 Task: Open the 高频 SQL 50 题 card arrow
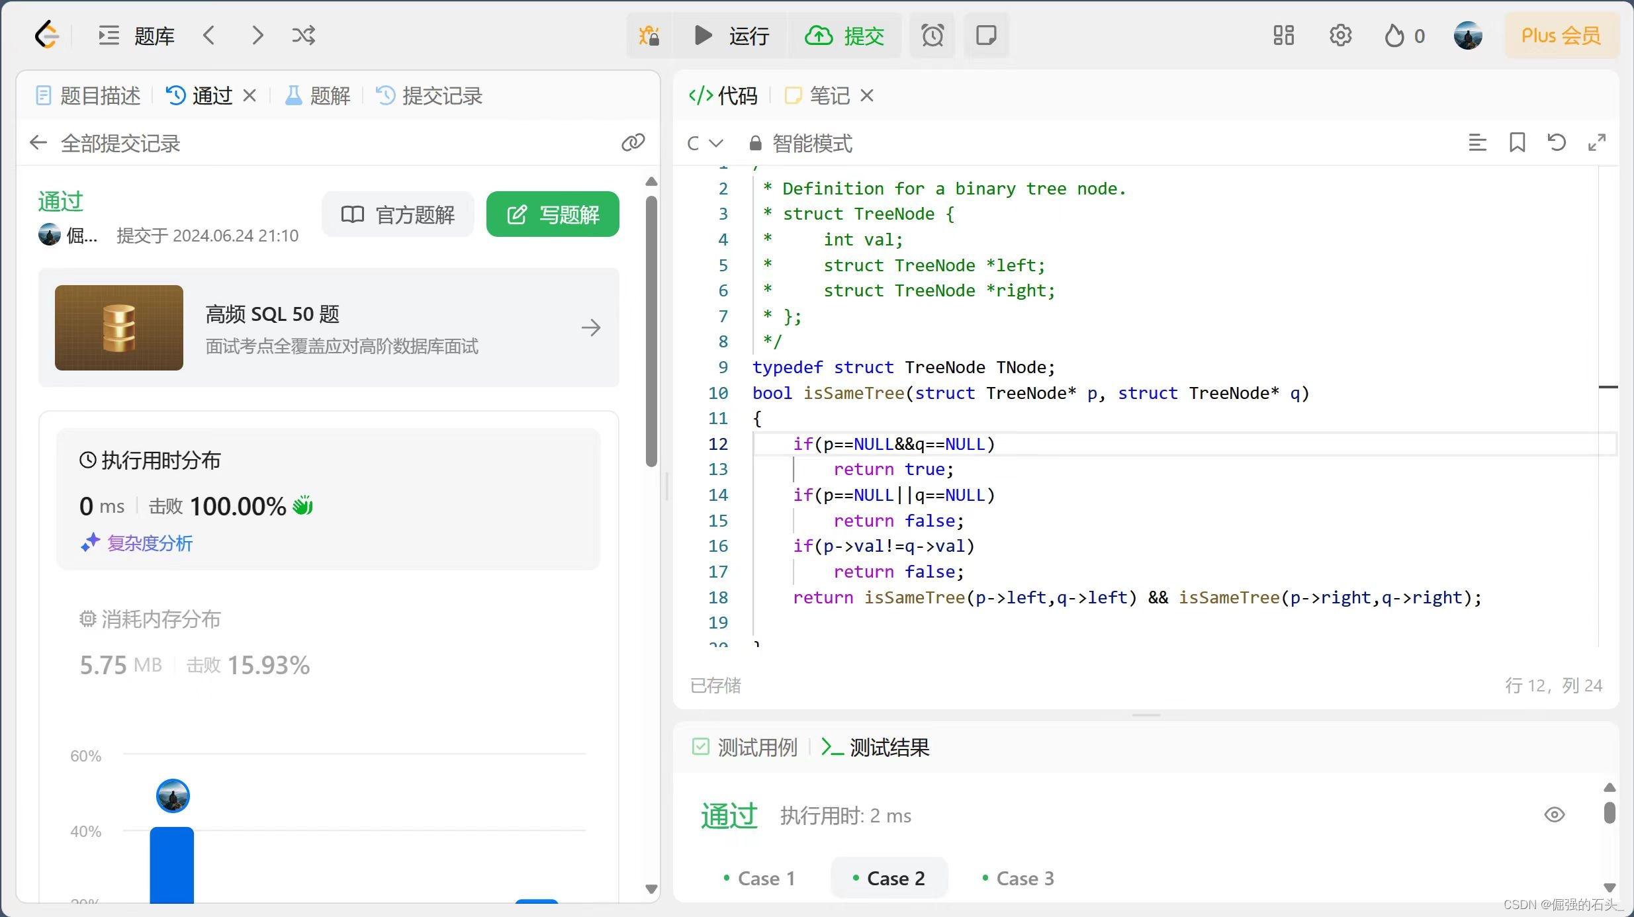tap(590, 327)
